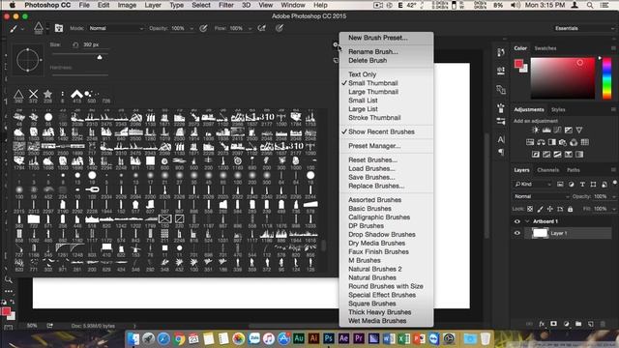
Task: Add a Levels adjustment
Action: 546,130
